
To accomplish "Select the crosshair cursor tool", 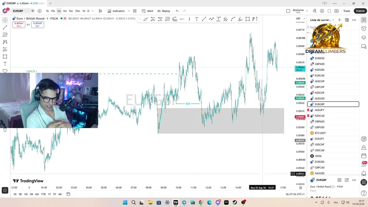I will point(5,20).
